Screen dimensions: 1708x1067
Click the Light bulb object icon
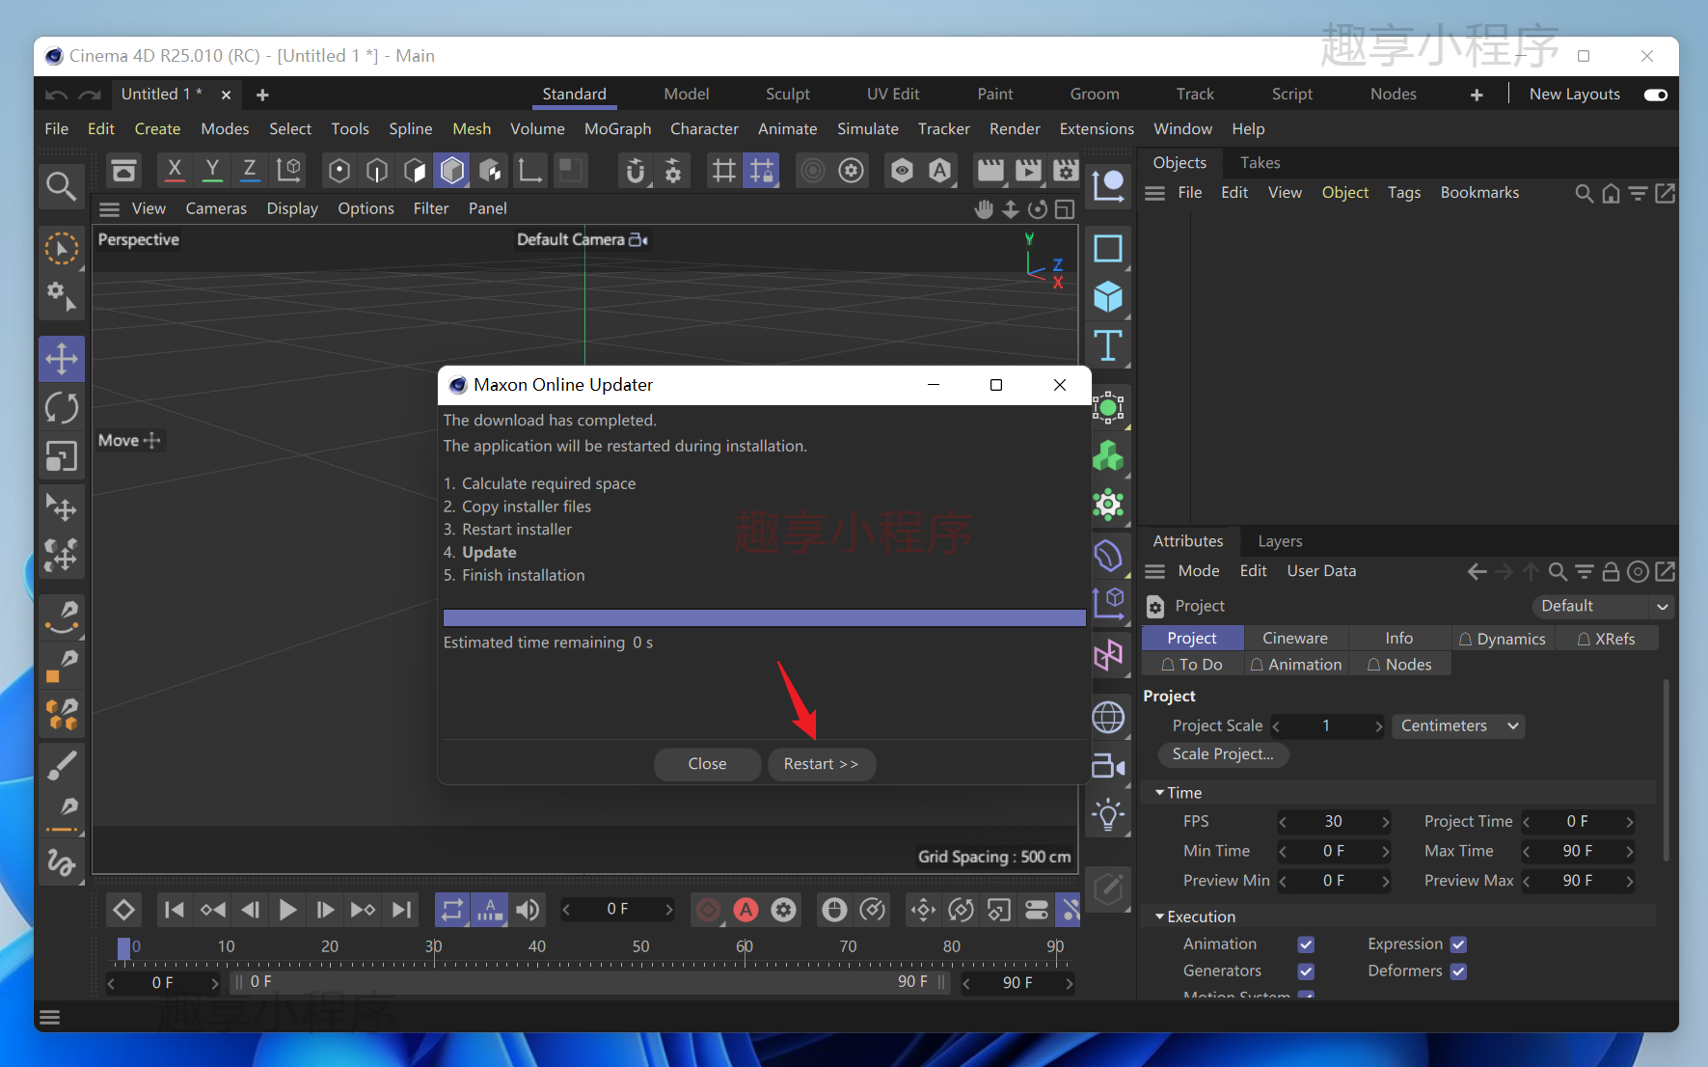pyautogui.click(x=1108, y=815)
